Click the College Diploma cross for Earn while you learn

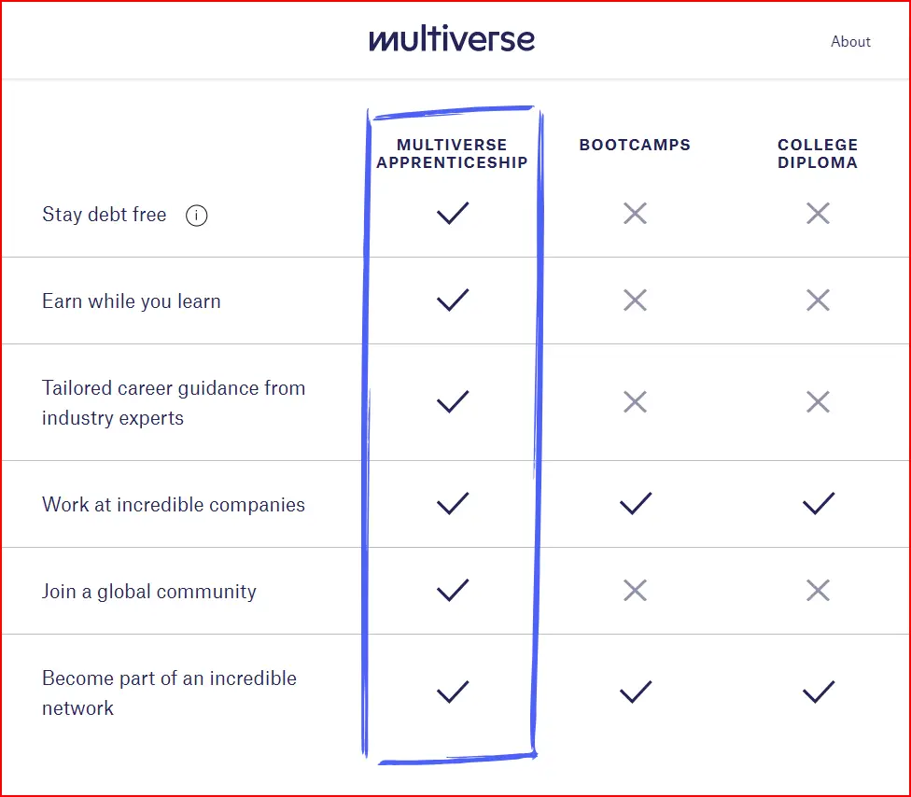[818, 301]
